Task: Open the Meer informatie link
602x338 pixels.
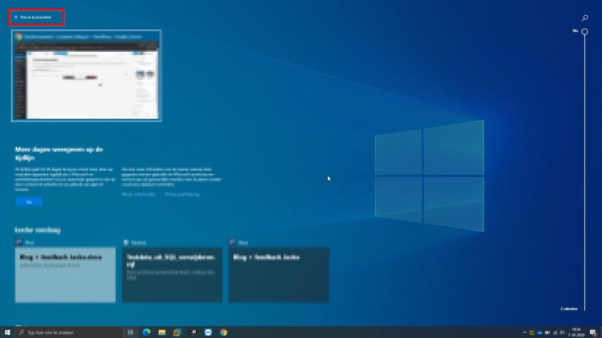Action: (138, 194)
